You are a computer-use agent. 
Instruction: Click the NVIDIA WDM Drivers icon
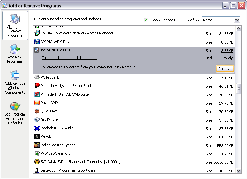37,42
